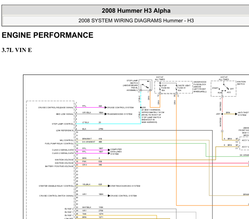249x219 pixels.
Task: Click 'IGNITION VOLTAGE' label at pin 18
Action: click(x=64, y=160)
